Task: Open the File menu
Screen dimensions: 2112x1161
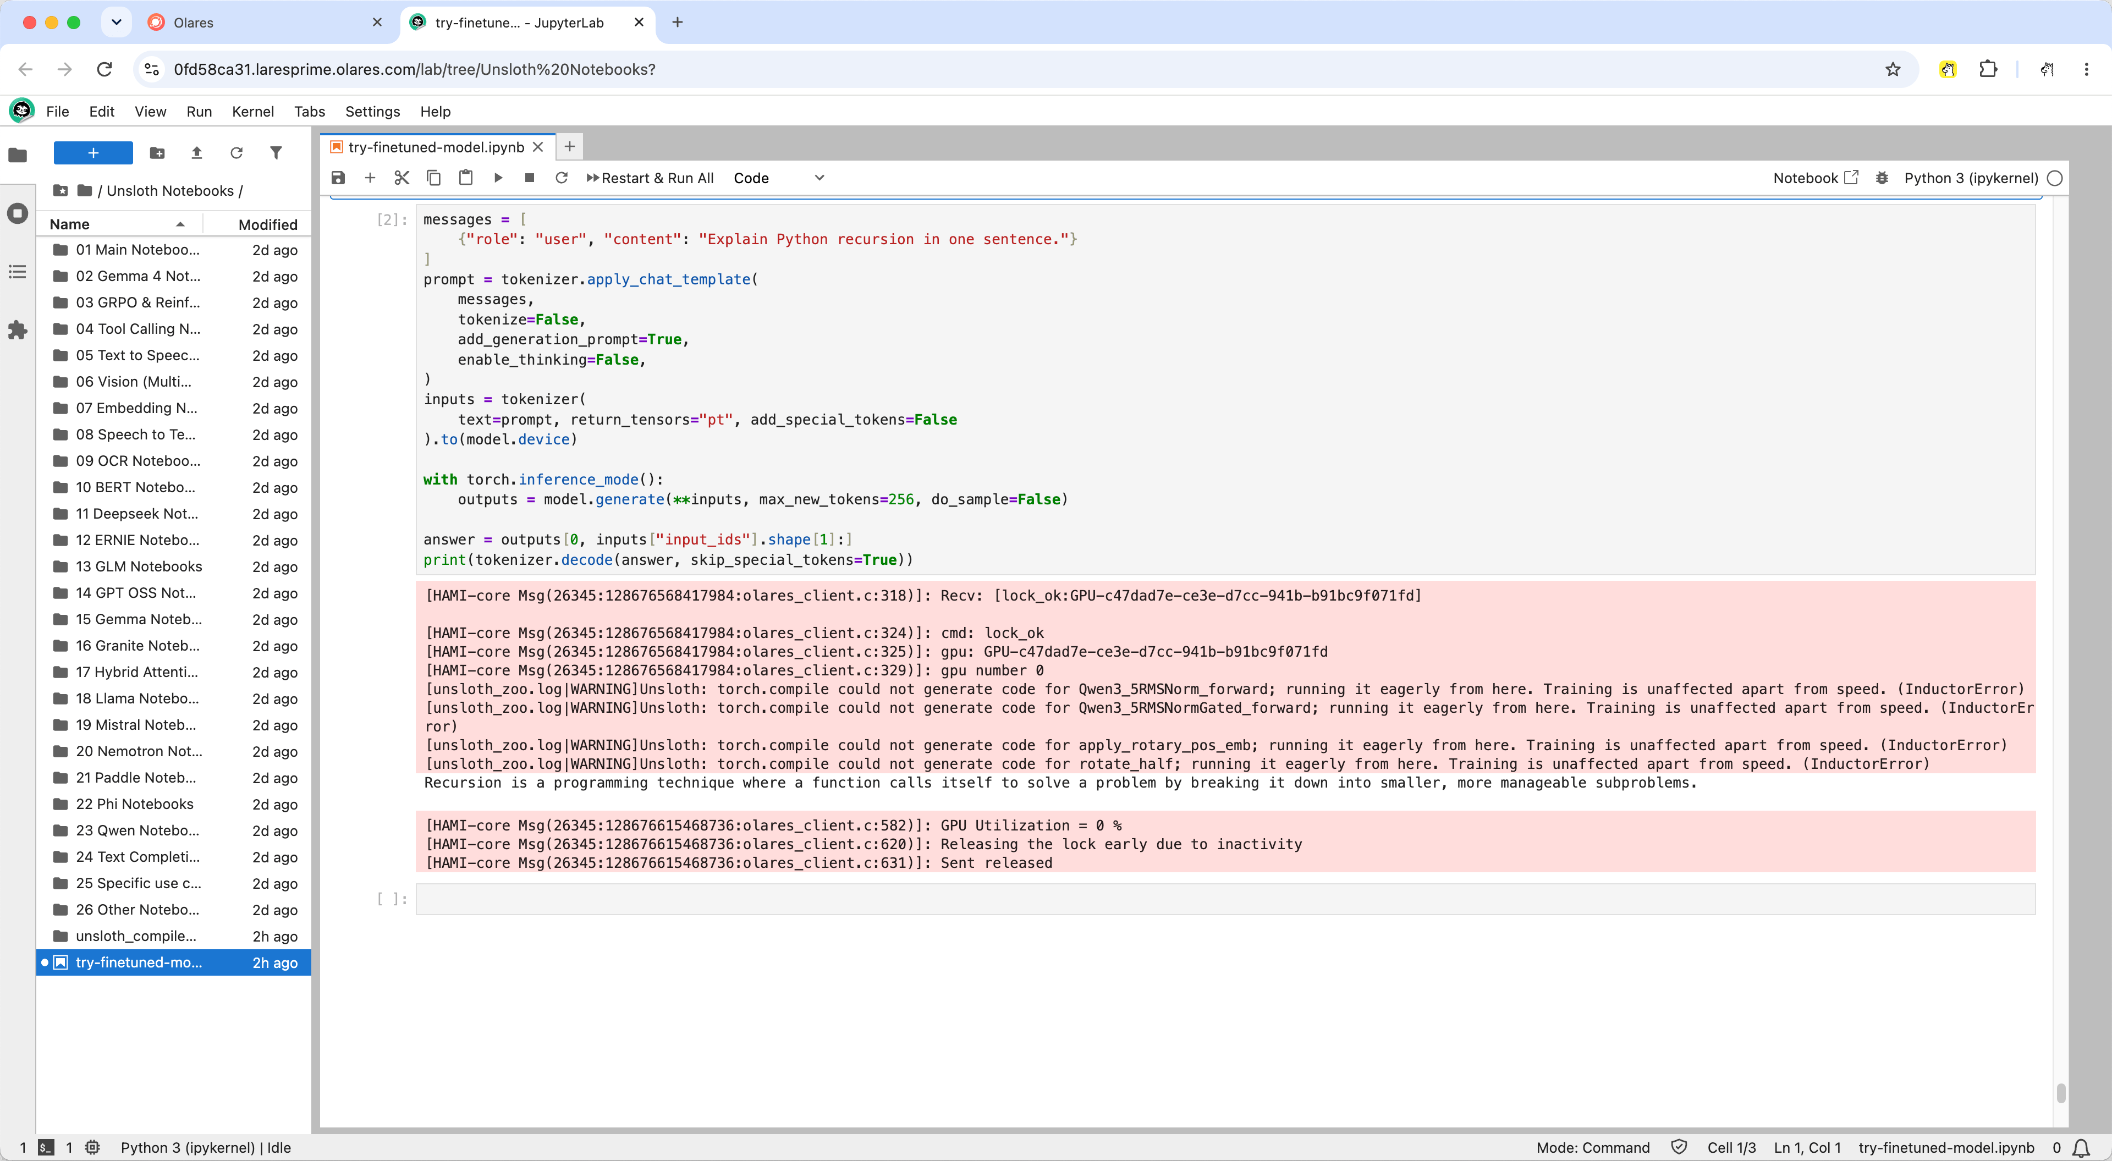Action: (57, 112)
